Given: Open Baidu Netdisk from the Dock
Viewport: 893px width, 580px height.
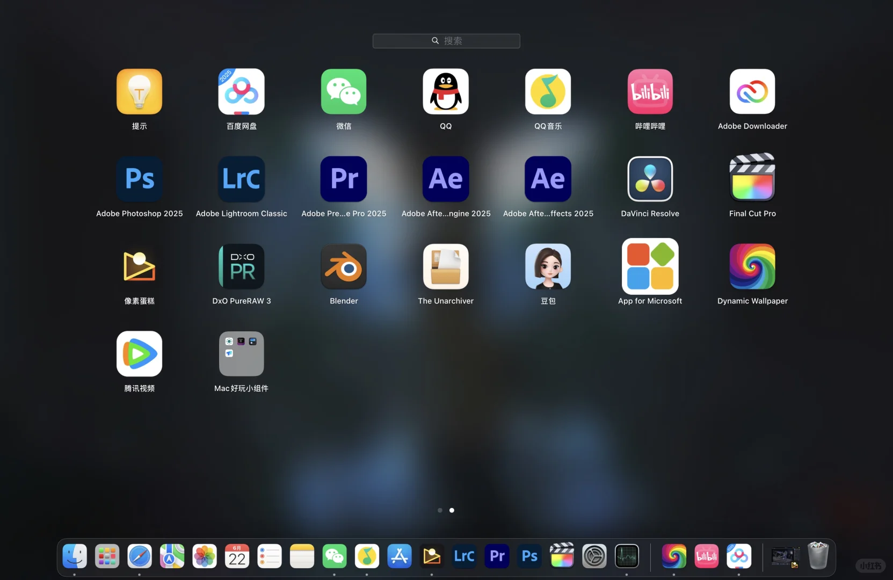Looking at the screenshot, I should (739, 556).
